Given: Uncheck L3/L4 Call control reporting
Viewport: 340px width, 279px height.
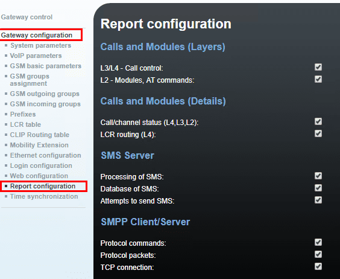Looking at the screenshot, I should [318, 67].
